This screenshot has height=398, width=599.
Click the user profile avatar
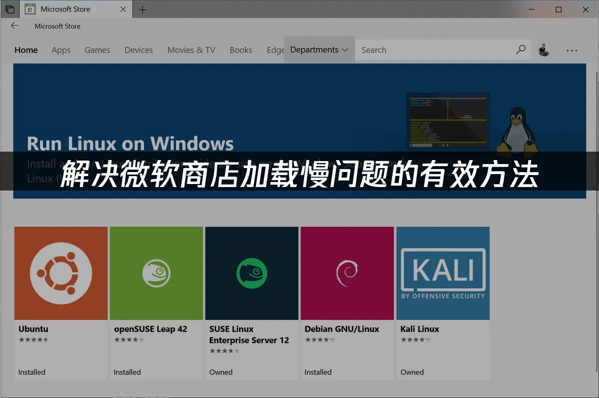tap(544, 49)
